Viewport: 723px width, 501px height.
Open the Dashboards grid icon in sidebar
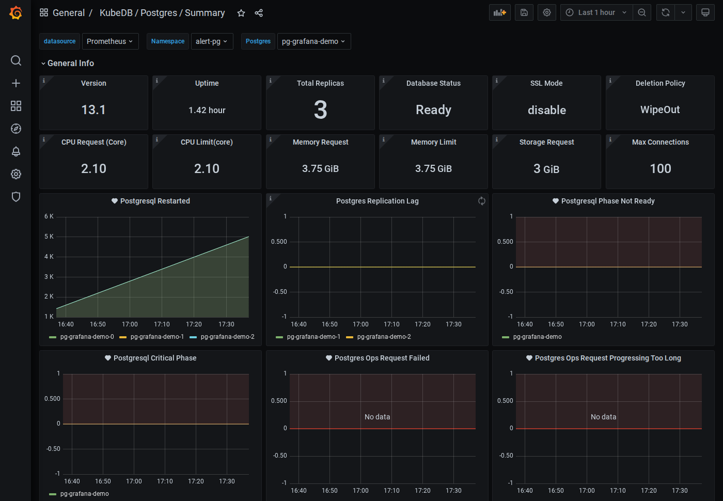(x=16, y=106)
